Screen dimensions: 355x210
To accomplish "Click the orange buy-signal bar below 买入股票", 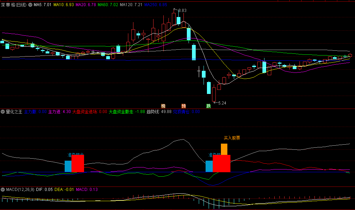I will coord(224,149).
